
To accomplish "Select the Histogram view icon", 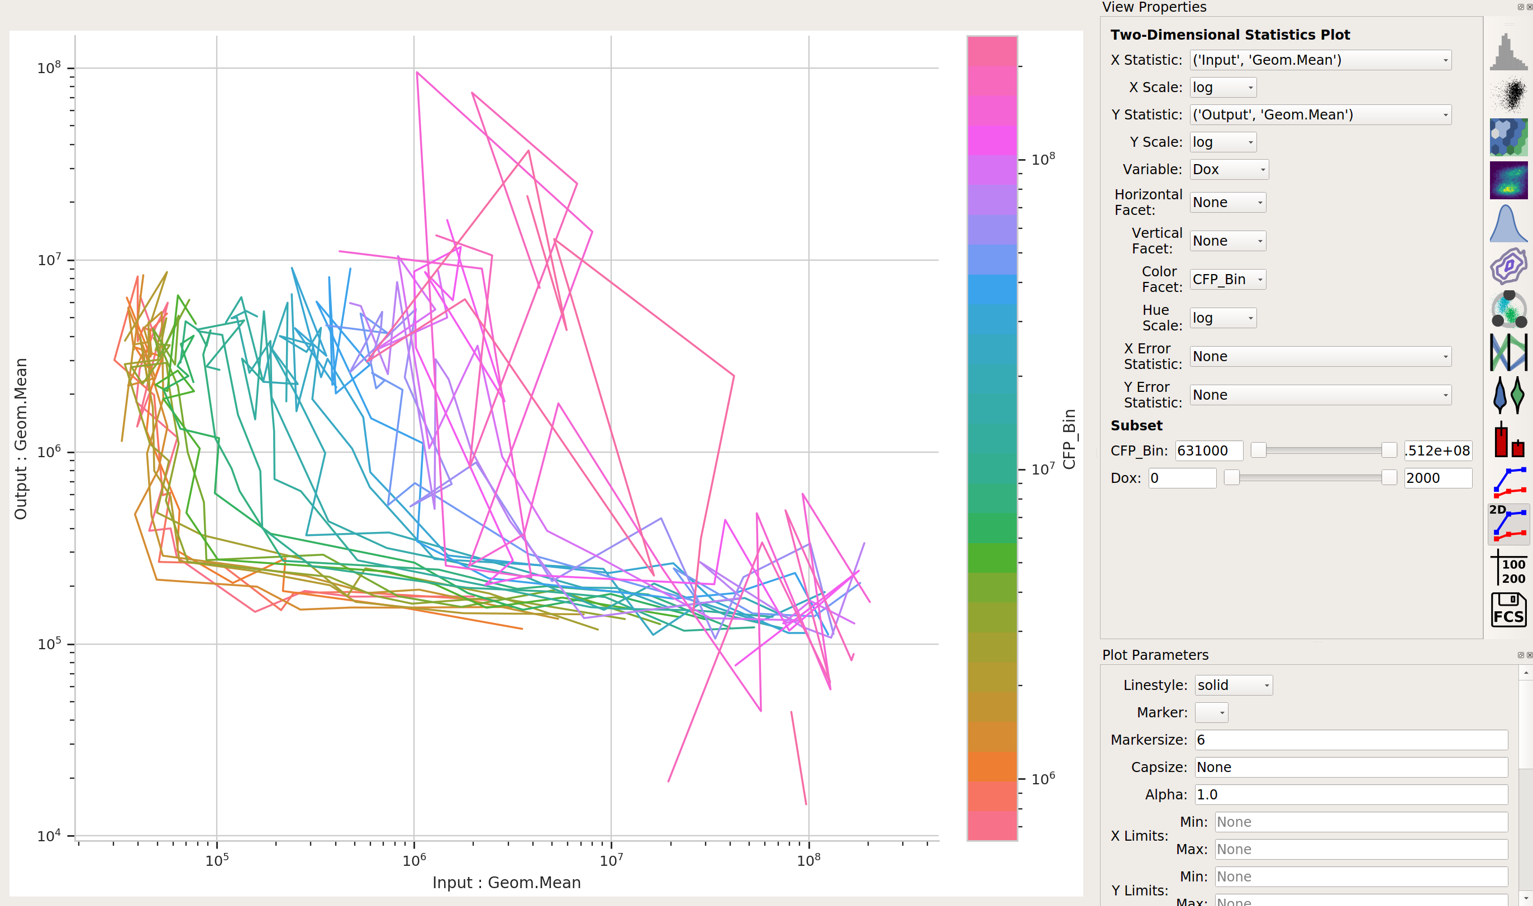I will coord(1508,52).
